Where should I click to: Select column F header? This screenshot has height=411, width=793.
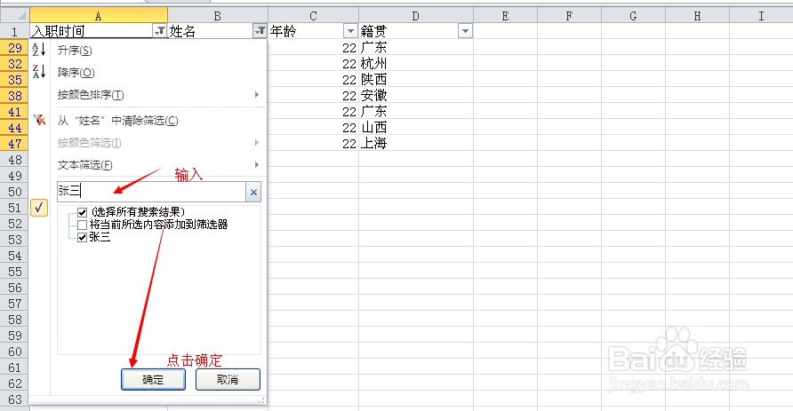click(x=570, y=16)
